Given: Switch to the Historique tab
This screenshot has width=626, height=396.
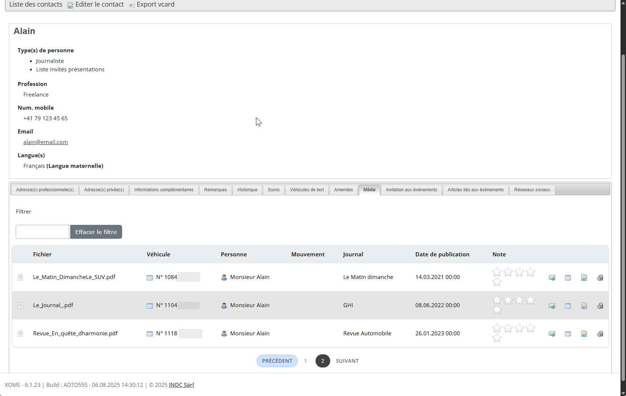Looking at the screenshot, I should click(247, 190).
